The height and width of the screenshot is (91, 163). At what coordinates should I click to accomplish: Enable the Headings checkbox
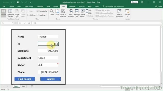pyautogui.click(x=37, y=15)
